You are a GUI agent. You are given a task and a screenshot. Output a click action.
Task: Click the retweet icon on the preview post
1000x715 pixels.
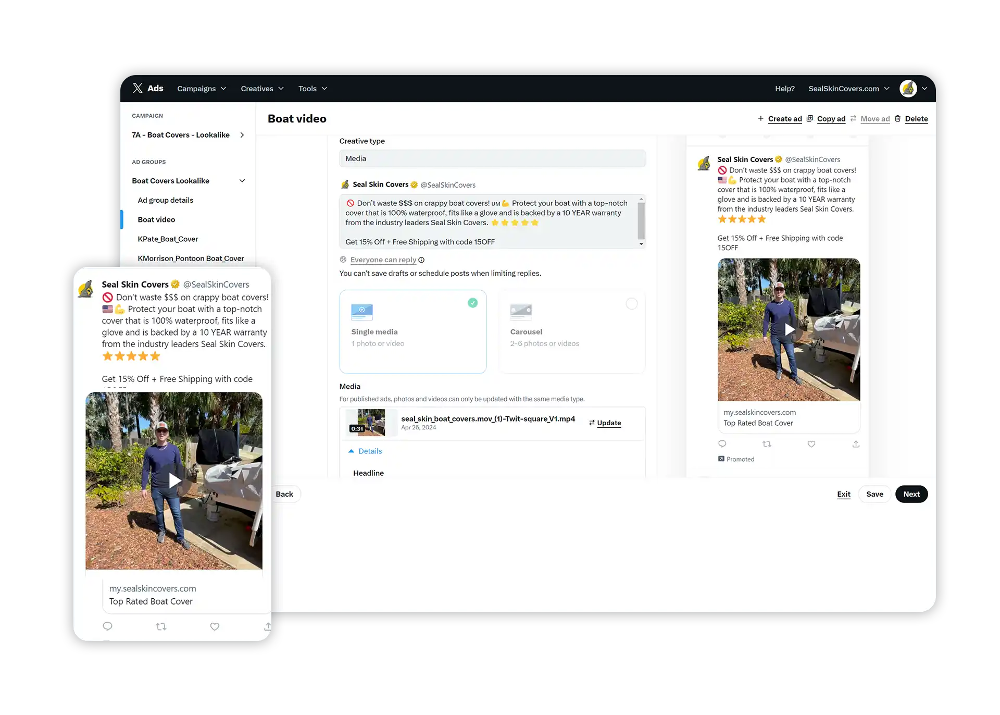point(767,444)
